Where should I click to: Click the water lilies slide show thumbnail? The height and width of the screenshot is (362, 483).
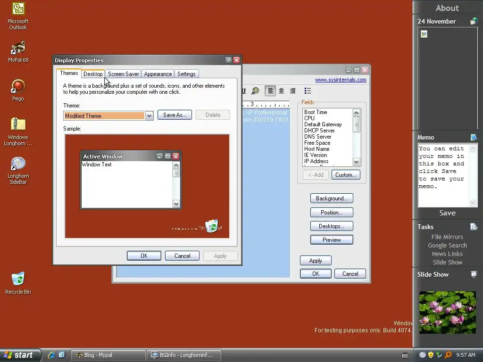[447, 312]
